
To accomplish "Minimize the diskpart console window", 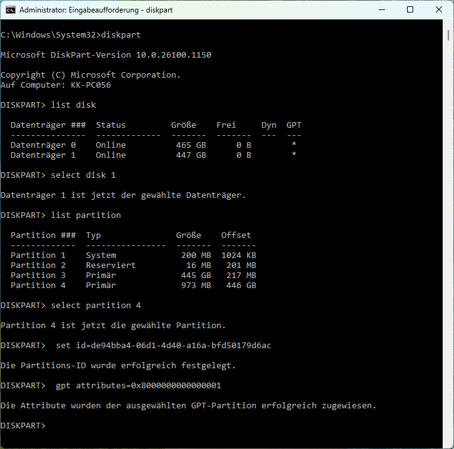I will point(382,9).
